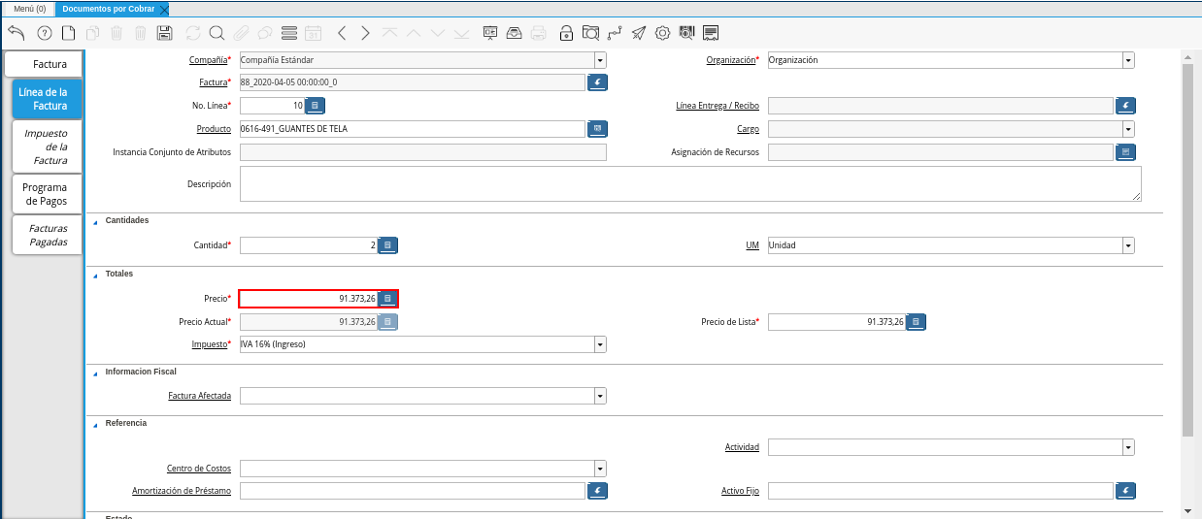This screenshot has width=1202, height=519.
Task: Open the Impuesto de la Factura tab
Action: point(48,146)
